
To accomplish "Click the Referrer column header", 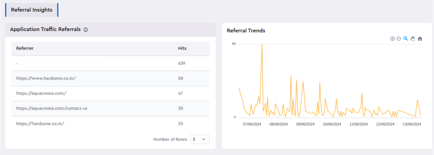I will (x=25, y=48).
